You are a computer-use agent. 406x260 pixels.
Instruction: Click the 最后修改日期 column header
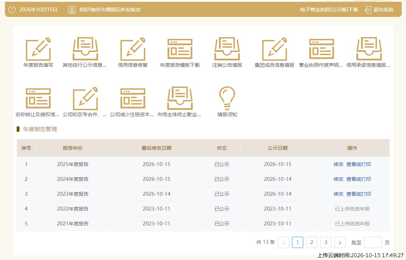click(157, 148)
